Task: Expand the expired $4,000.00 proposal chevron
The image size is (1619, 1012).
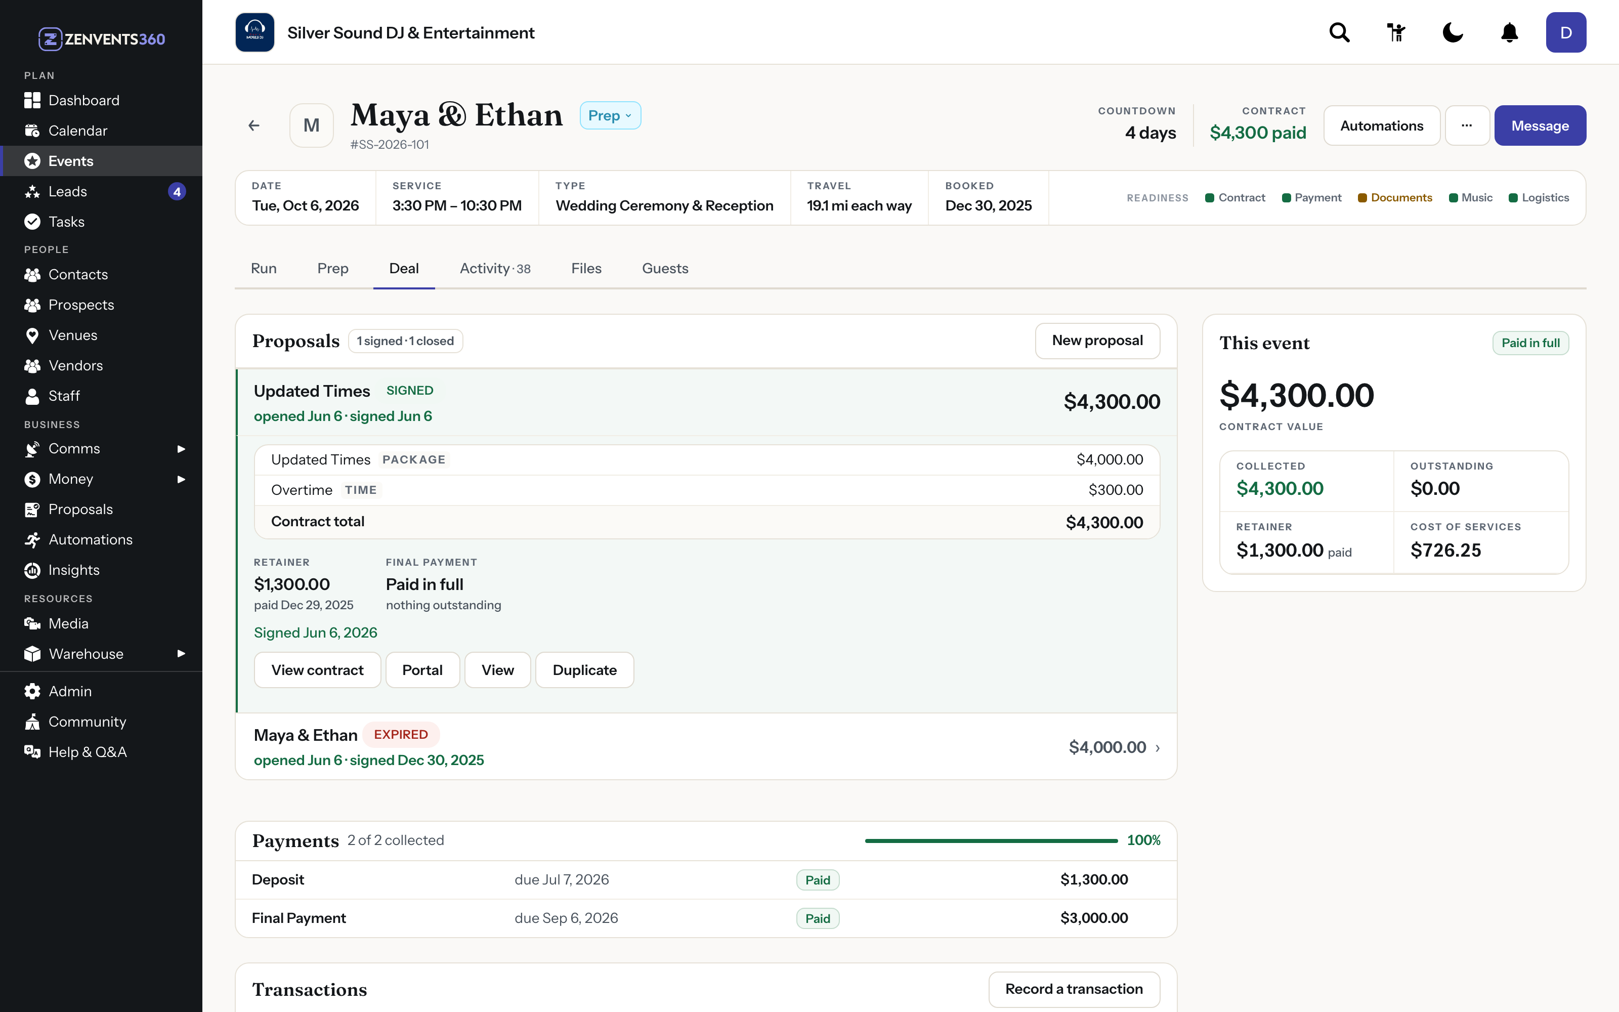Action: (1158, 748)
